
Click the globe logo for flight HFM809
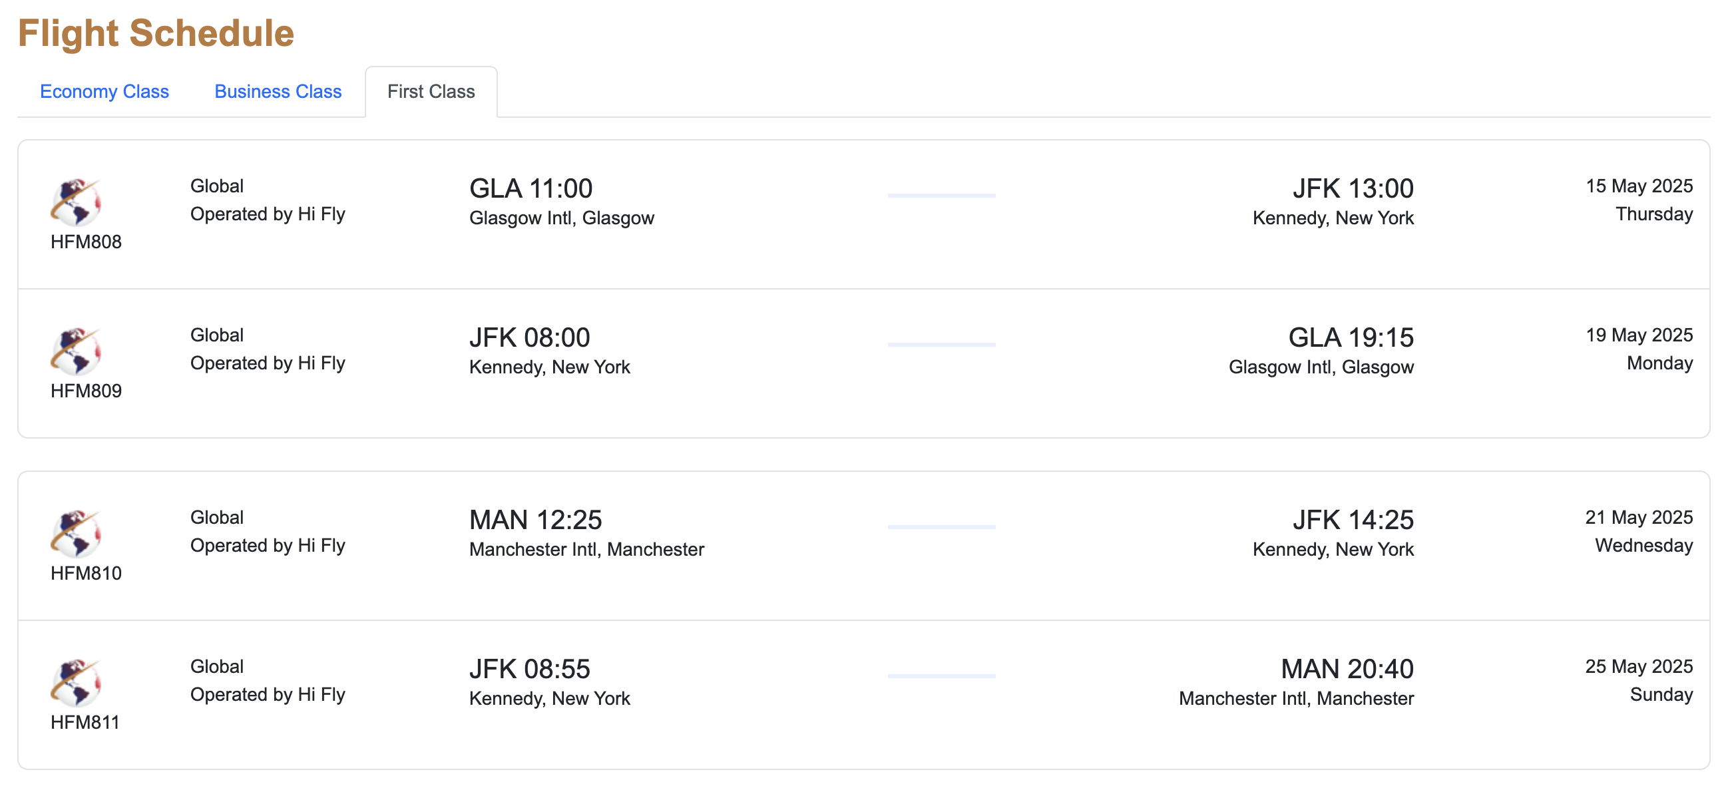coord(76,351)
